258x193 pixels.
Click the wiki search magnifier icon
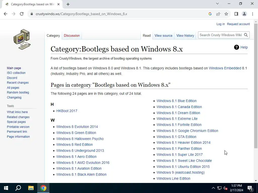(x=246, y=35)
